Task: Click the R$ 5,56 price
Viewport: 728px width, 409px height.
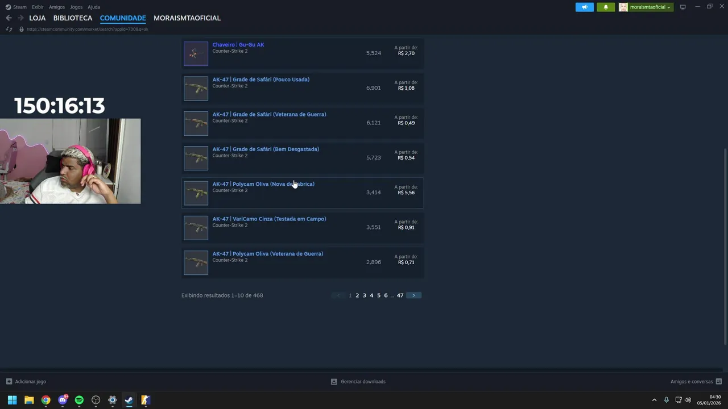Action: 406,193
